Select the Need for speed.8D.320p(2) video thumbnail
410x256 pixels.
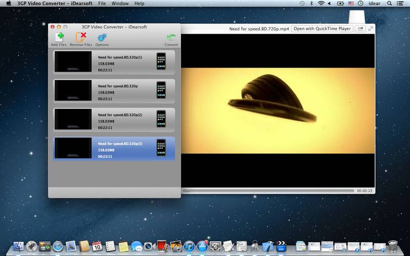click(73, 119)
